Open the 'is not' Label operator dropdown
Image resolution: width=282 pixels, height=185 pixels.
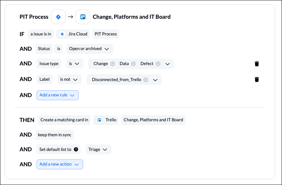click(69, 79)
